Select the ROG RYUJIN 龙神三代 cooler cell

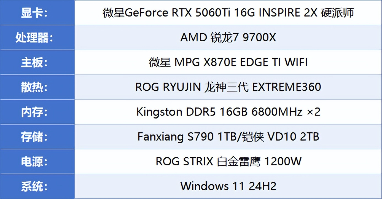(228, 87)
